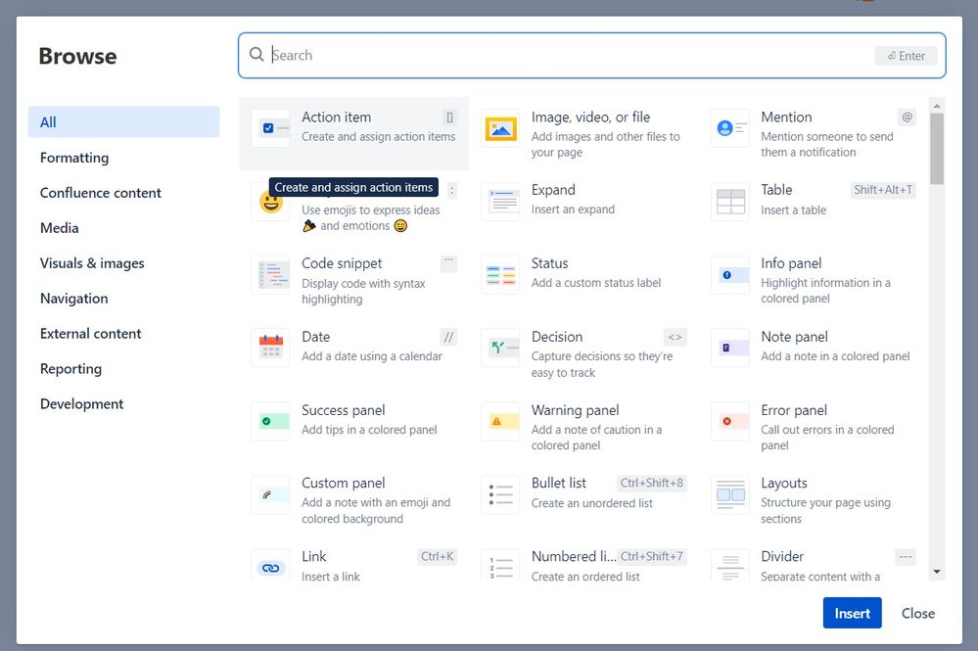Pick the Link chain icon
This screenshot has height=651, width=978.
[270, 566]
